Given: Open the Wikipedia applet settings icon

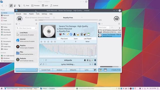Looking at the screenshot, I should coord(95,60).
